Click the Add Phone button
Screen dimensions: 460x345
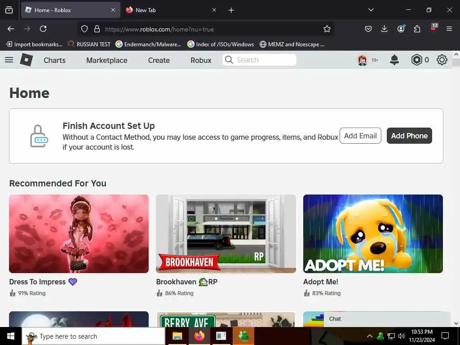click(409, 136)
